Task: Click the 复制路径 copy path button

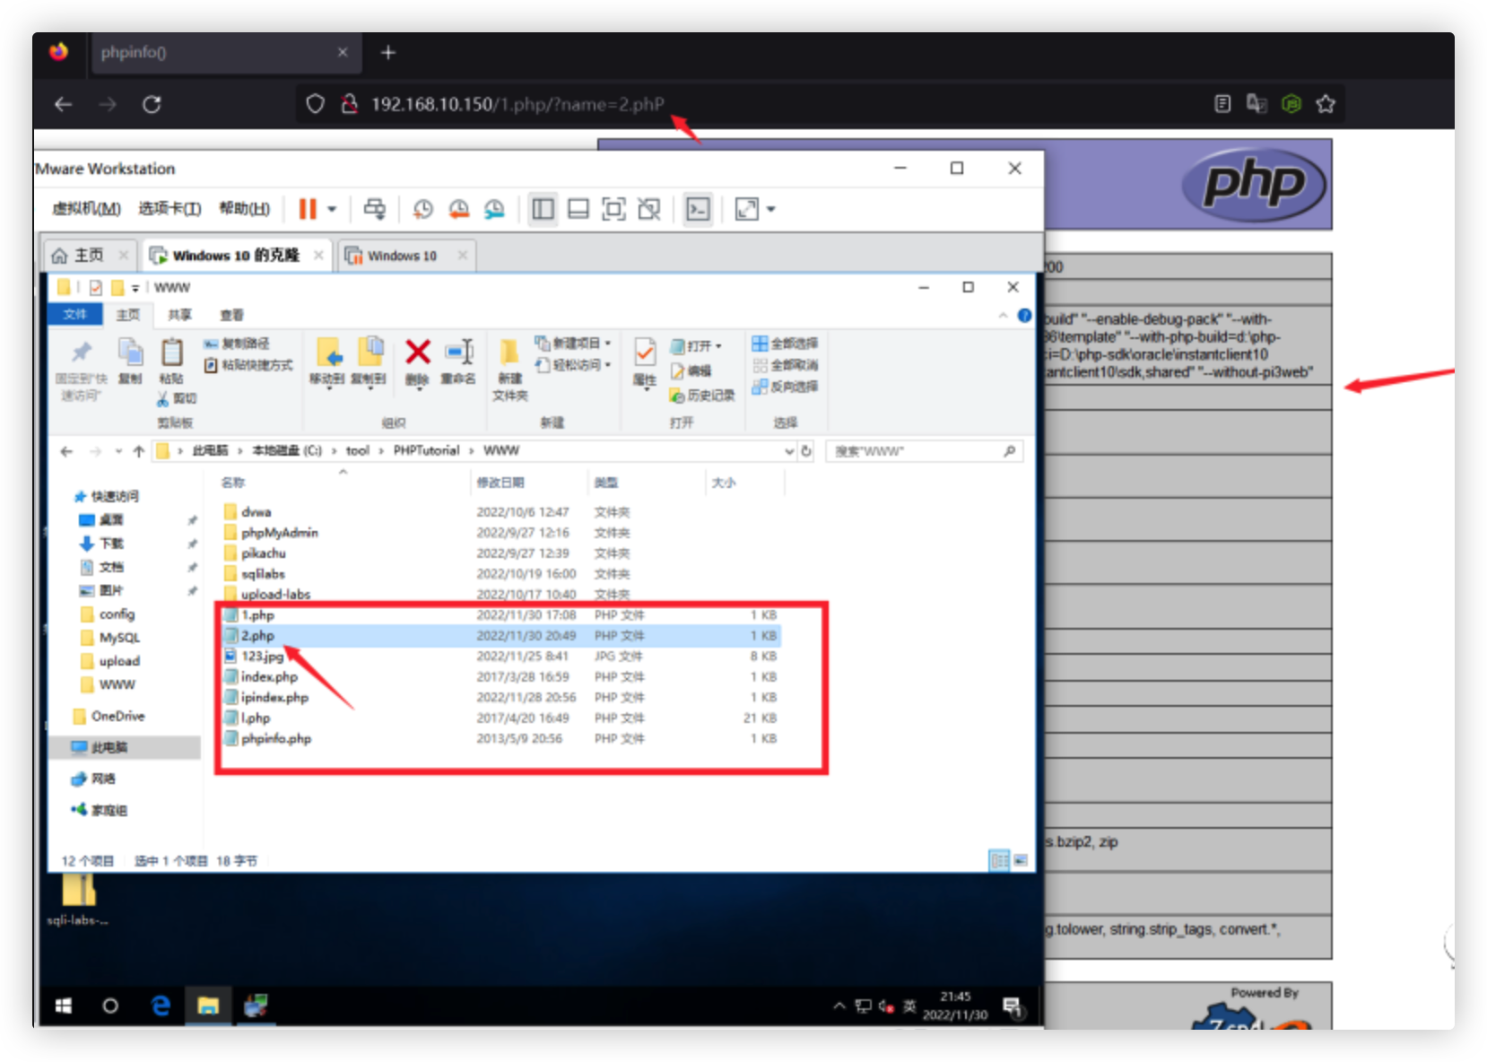Action: coord(237,344)
